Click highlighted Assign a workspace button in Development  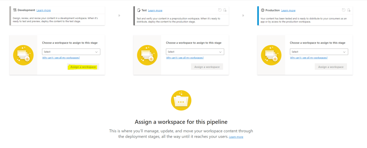coord(83,67)
